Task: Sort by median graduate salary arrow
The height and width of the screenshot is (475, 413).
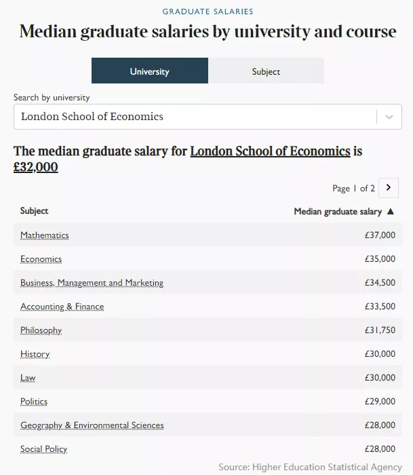Action: pos(391,212)
